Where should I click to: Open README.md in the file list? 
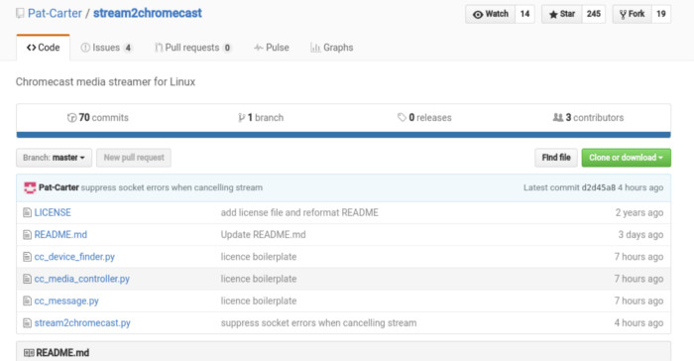point(60,235)
